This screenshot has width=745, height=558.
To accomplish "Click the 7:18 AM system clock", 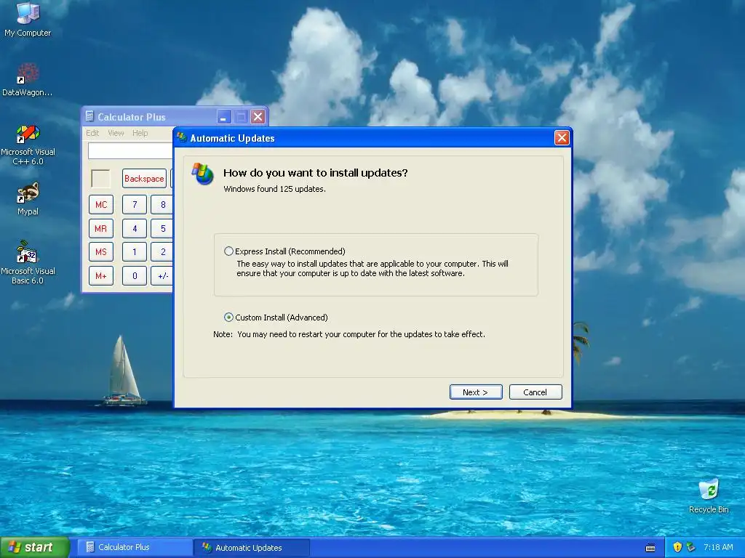I will [x=718, y=547].
